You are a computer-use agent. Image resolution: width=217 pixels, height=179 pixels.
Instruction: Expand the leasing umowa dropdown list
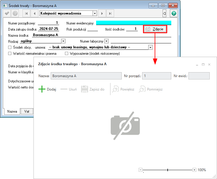(x=150, y=47)
